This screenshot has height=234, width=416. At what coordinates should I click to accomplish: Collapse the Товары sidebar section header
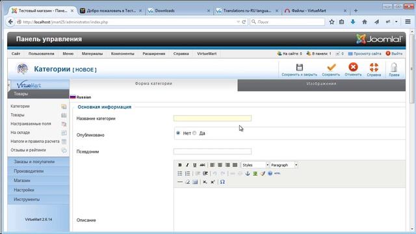pyautogui.click(x=38, y=94)
